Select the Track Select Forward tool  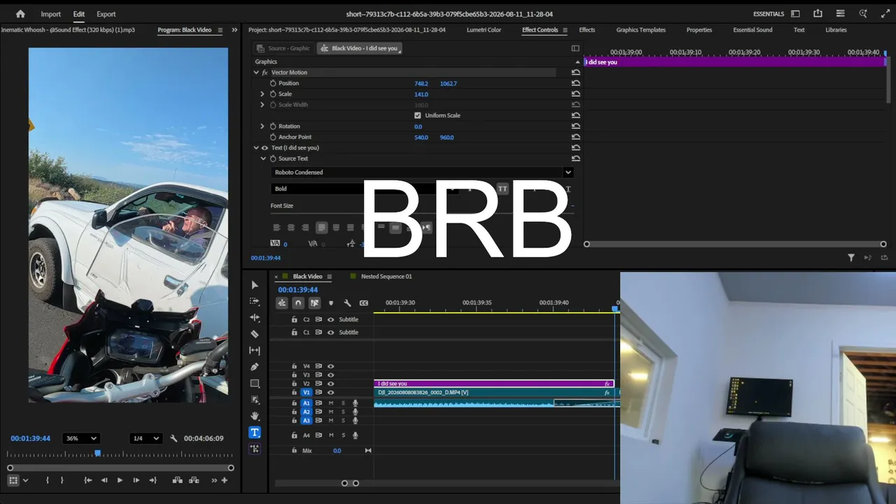(x=255, y=301)
